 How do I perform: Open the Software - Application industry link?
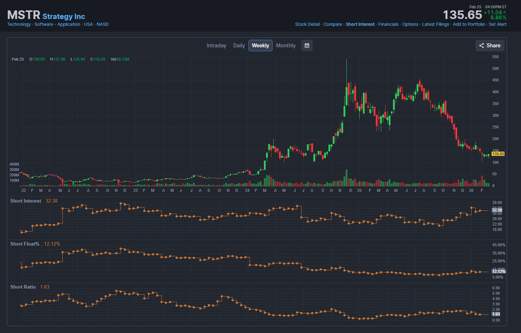click(x=57, y=24)
